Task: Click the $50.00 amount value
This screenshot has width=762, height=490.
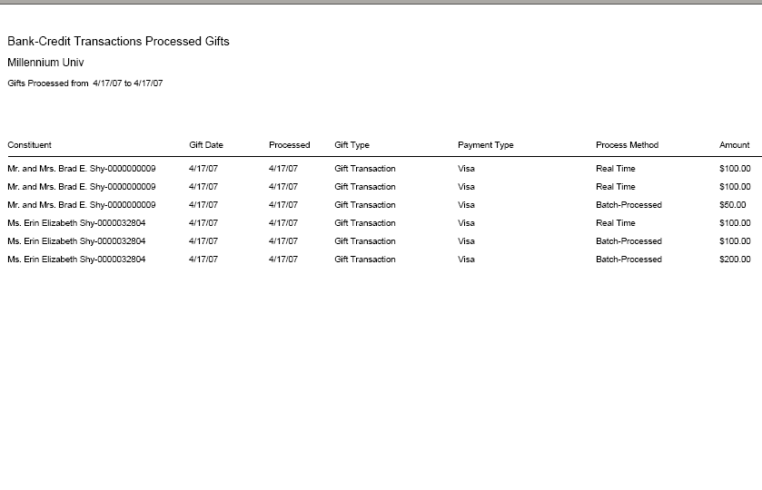Action: pos(732,205)
